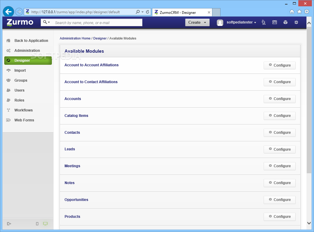Follow the Designer breadcrumb link

coord(100,38)
